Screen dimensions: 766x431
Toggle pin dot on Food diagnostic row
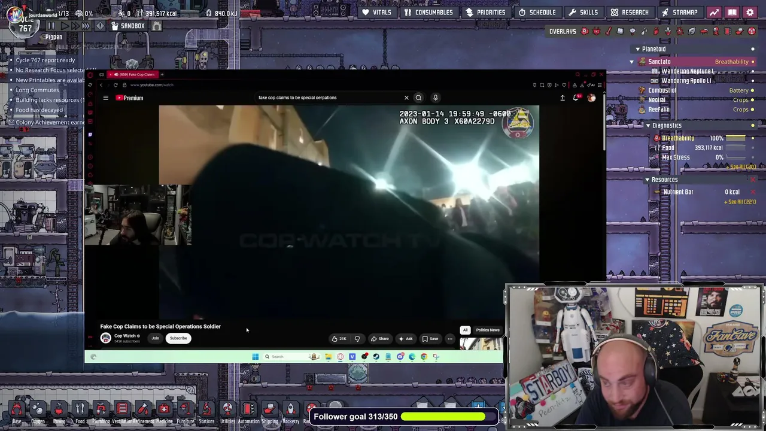[753, 148]
